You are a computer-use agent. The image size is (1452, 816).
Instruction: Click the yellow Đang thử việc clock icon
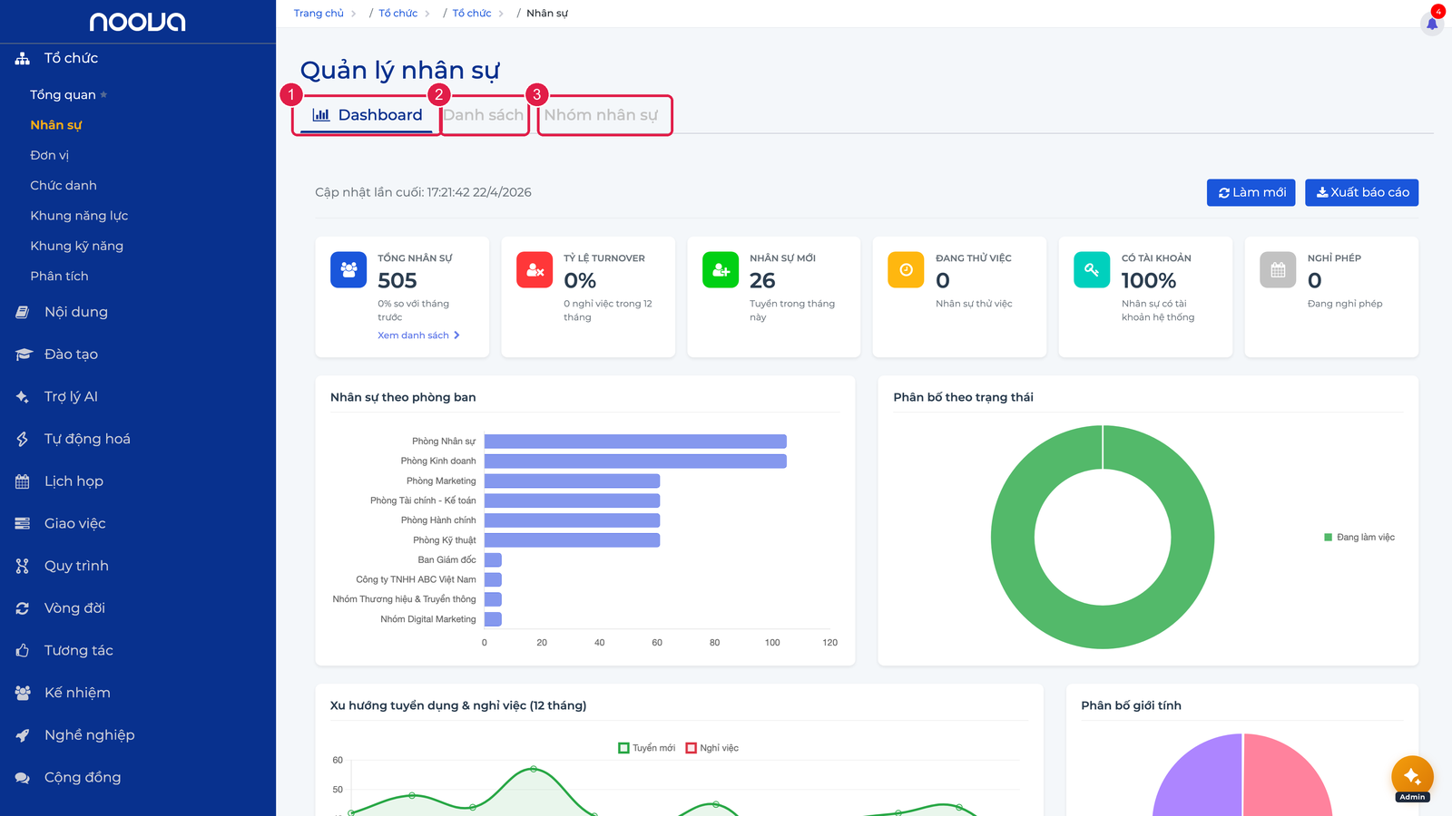click(x=906, y=269)
